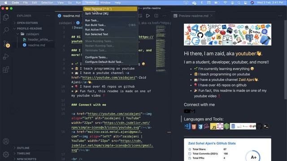Click Zaid Ajani link in preview list
Screen dimensions: 287x161
click(248, 80)
